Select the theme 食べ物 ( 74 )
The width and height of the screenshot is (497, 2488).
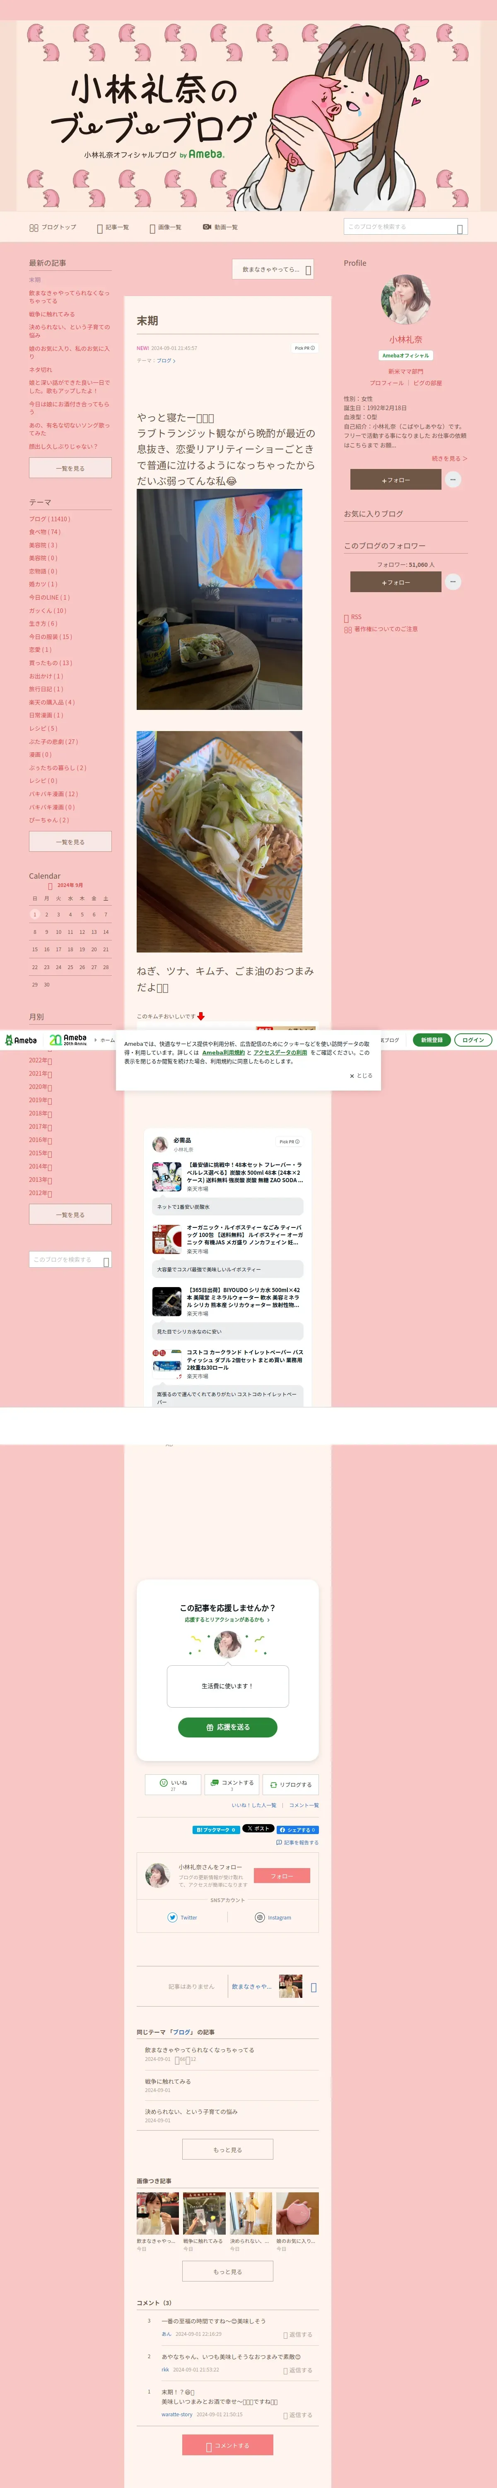(x=44, y=531)
